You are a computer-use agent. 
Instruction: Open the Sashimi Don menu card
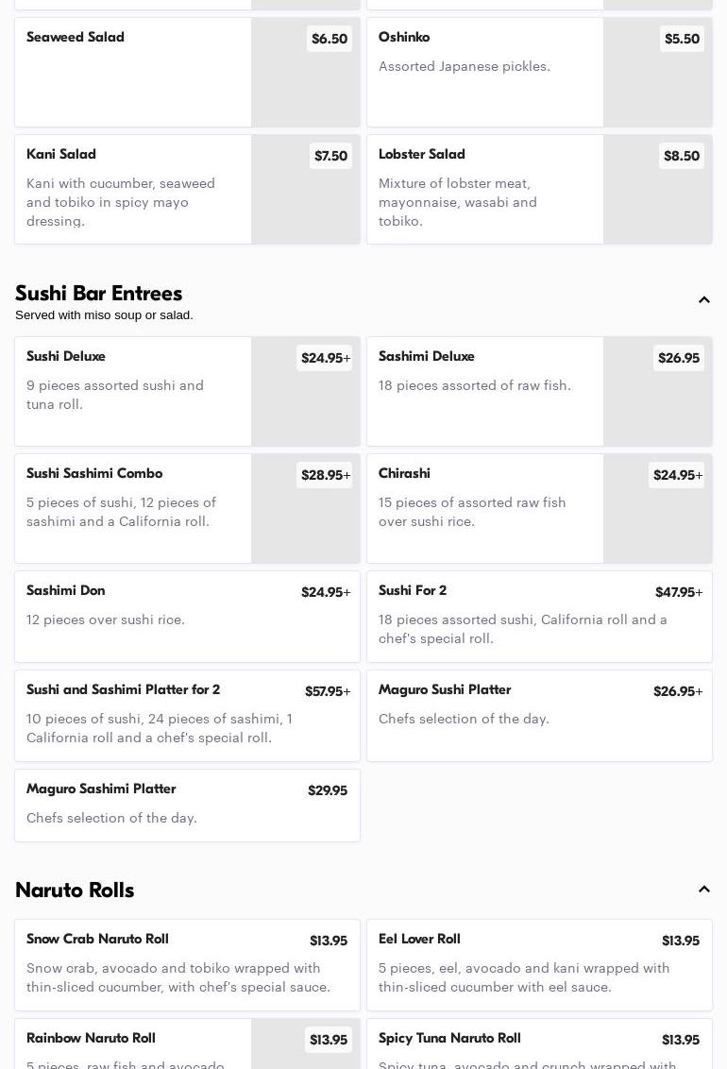[187, 616]
